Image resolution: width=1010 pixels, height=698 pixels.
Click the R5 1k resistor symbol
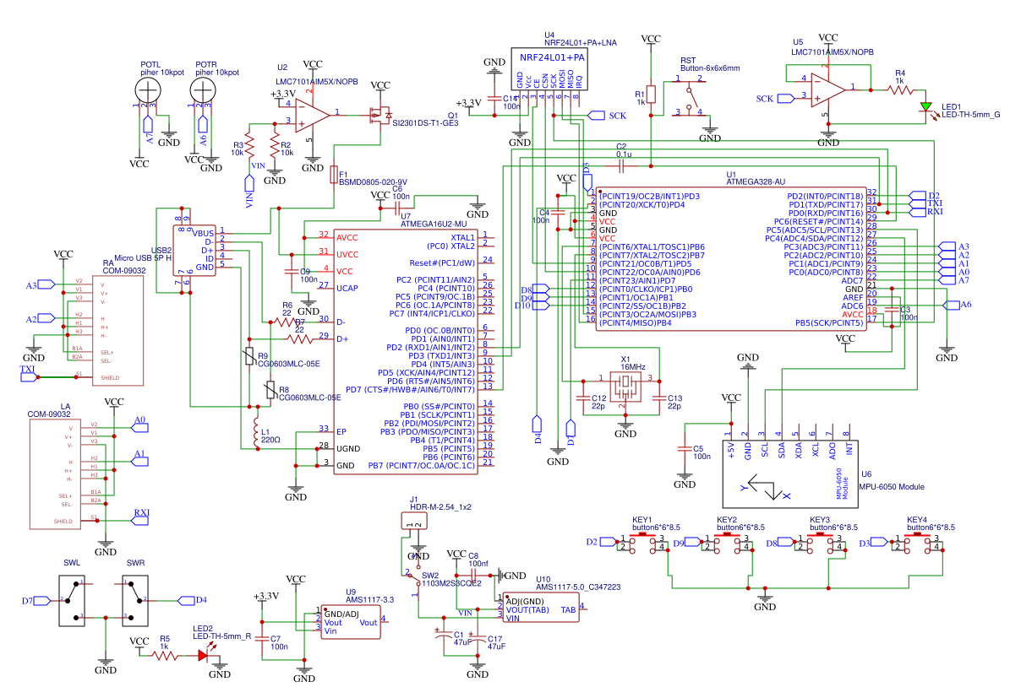(x=164, y=656)
